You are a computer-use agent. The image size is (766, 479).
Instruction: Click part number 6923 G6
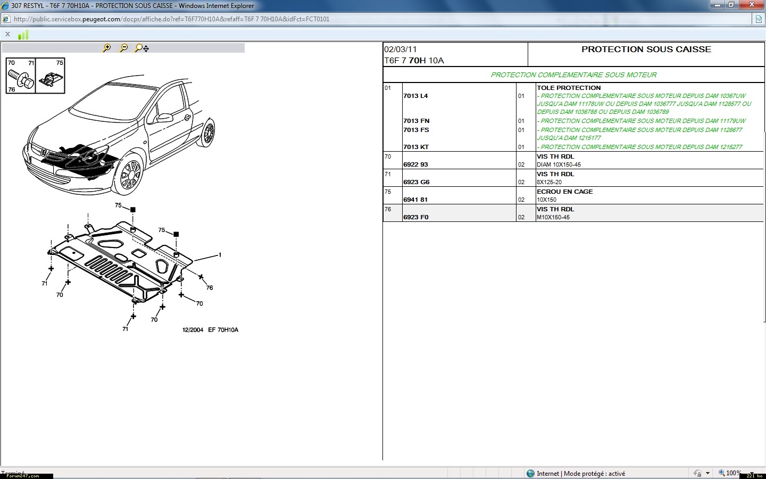(416, 182)
